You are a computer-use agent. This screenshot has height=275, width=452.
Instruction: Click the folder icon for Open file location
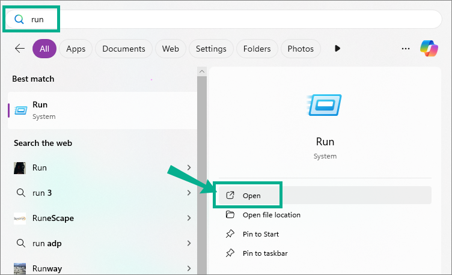tap(230, 214)
